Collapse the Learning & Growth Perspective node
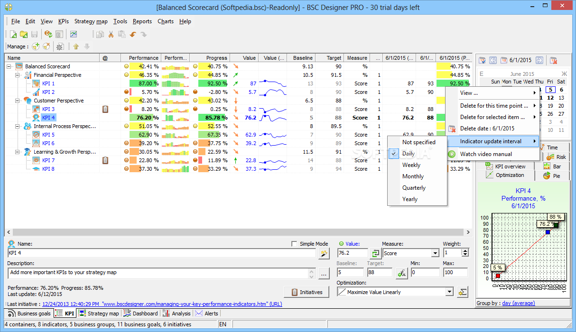 click(x=18, y=152)
